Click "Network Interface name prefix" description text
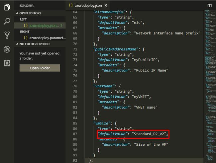Viewport: 216px width, 163px height. click(x=167, y=33)
